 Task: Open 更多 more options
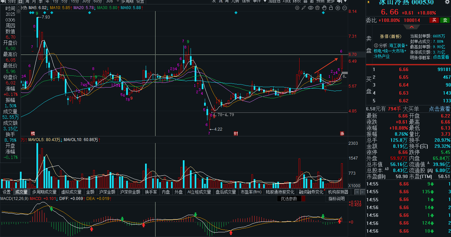pos(331,1)
